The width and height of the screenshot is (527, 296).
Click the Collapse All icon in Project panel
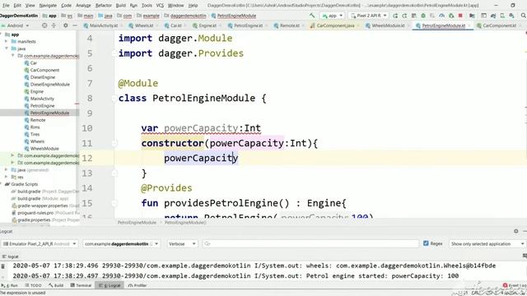[54, 25]
